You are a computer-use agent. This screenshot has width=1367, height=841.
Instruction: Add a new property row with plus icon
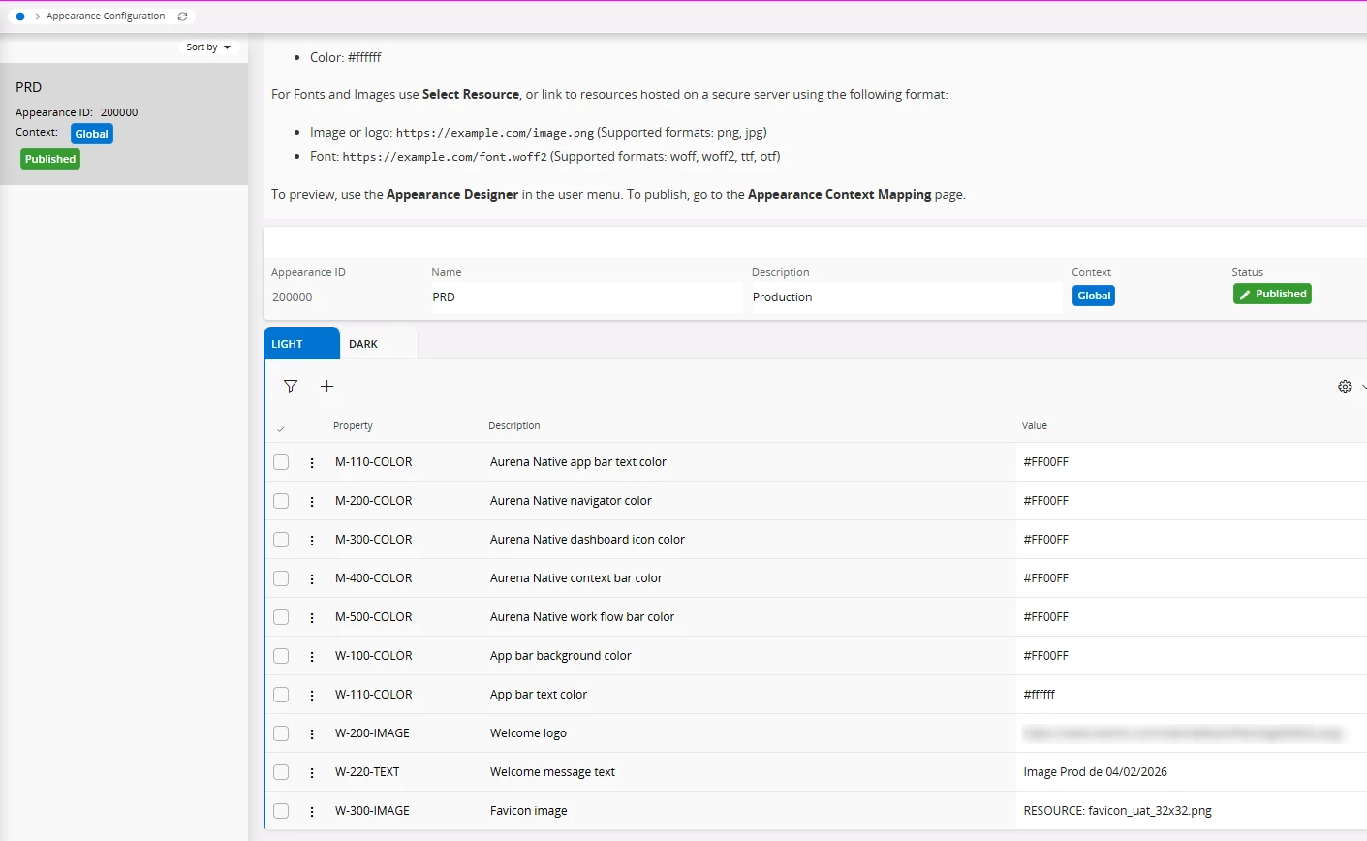coord(327,387)
